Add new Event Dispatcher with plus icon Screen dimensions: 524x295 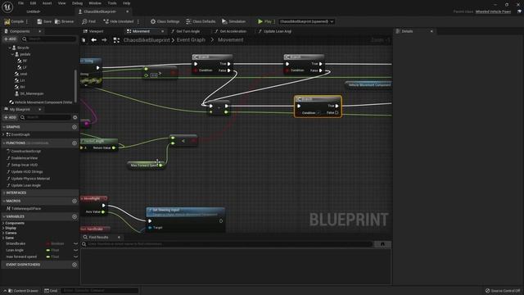(x=75, y=265)
